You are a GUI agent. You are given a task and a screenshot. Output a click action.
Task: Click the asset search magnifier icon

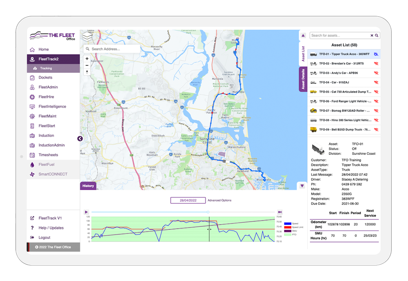[377, 35]
